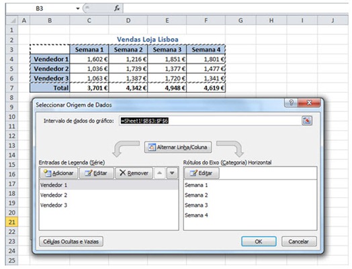This screenshot has height=269, width=352.
Task: Click the total cell 3,701 €
Action: 89,88
